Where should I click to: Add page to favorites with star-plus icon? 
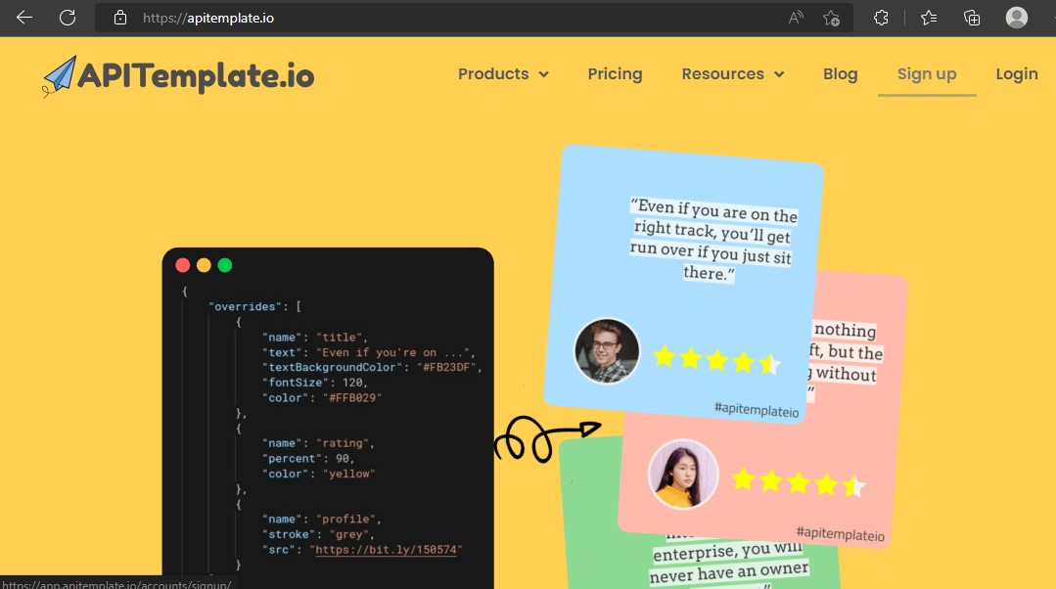(x=831, y=18)
